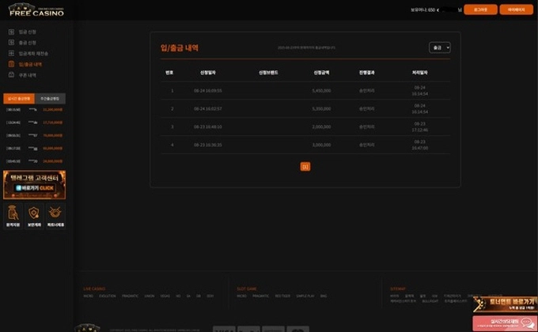Switch to the 주간출금랭킹 tab
The width and height of the screenshot is (538, 332).
[x=50, y=99]
